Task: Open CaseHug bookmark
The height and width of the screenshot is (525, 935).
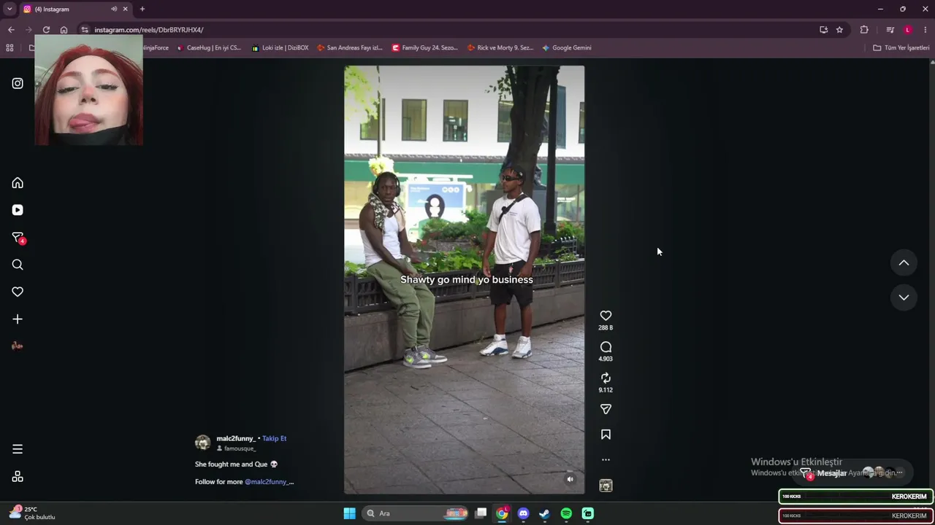Action: [208, 48]
